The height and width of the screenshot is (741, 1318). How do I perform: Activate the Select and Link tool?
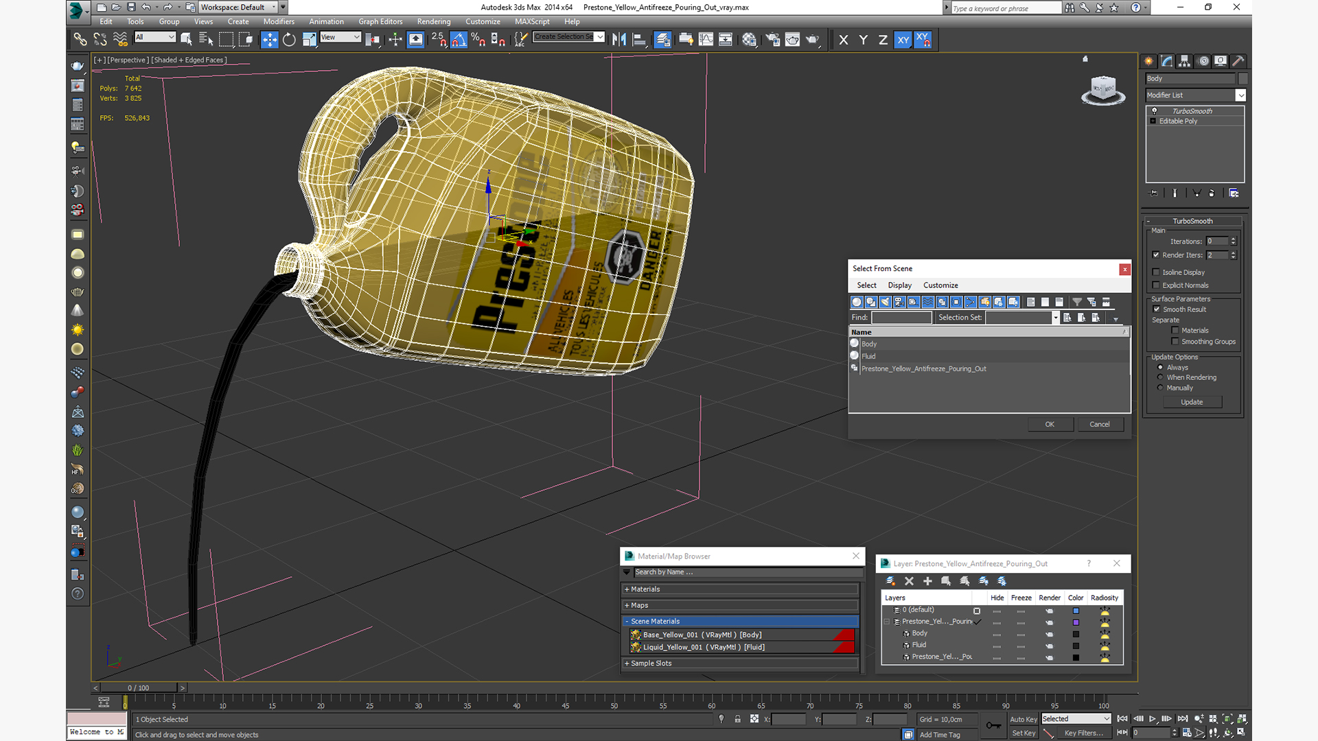[80, 39]
